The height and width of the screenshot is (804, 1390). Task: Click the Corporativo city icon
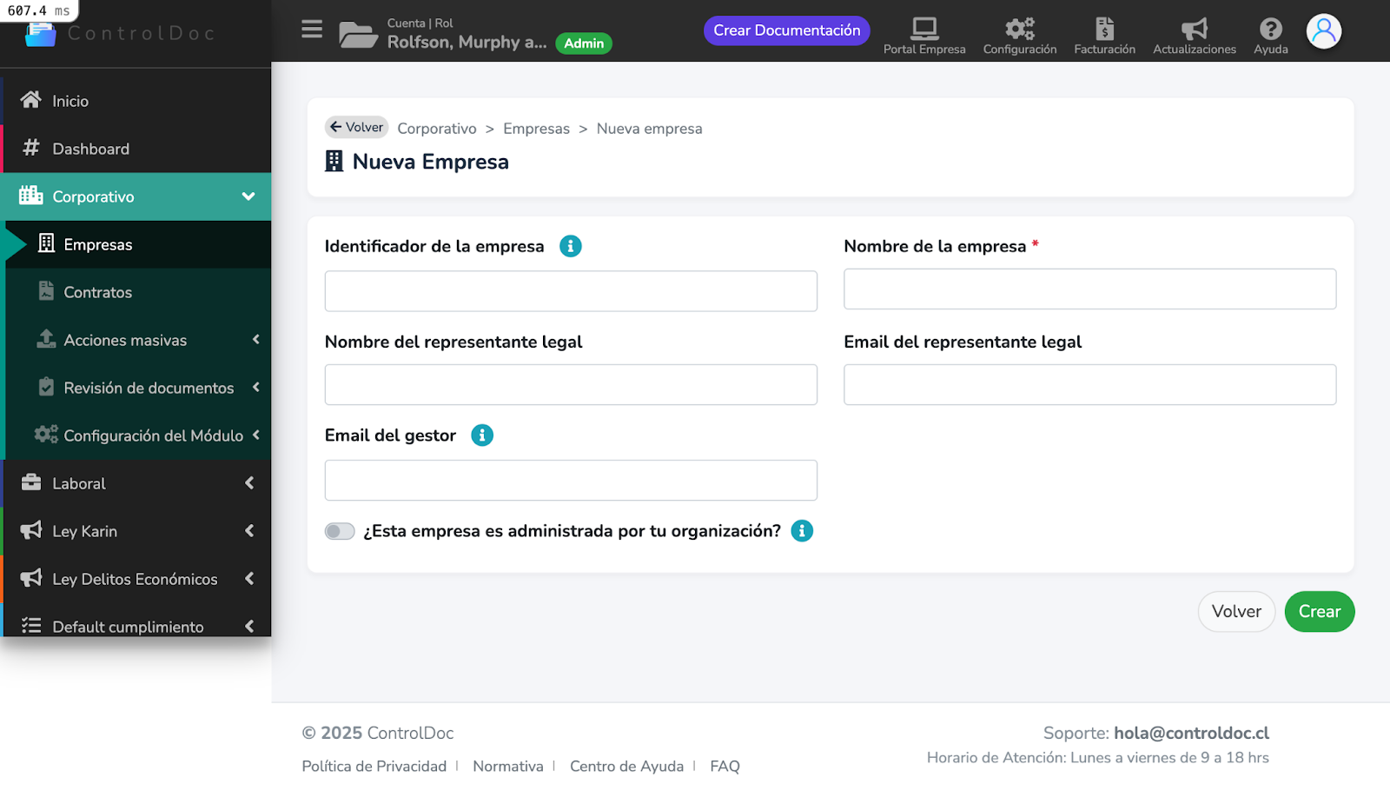click(x=31, y=196)
